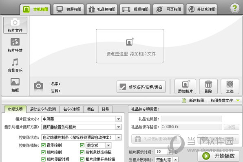
Task: Expand 相片区域大小 dropdown
Action: click(x=119, y=119)
